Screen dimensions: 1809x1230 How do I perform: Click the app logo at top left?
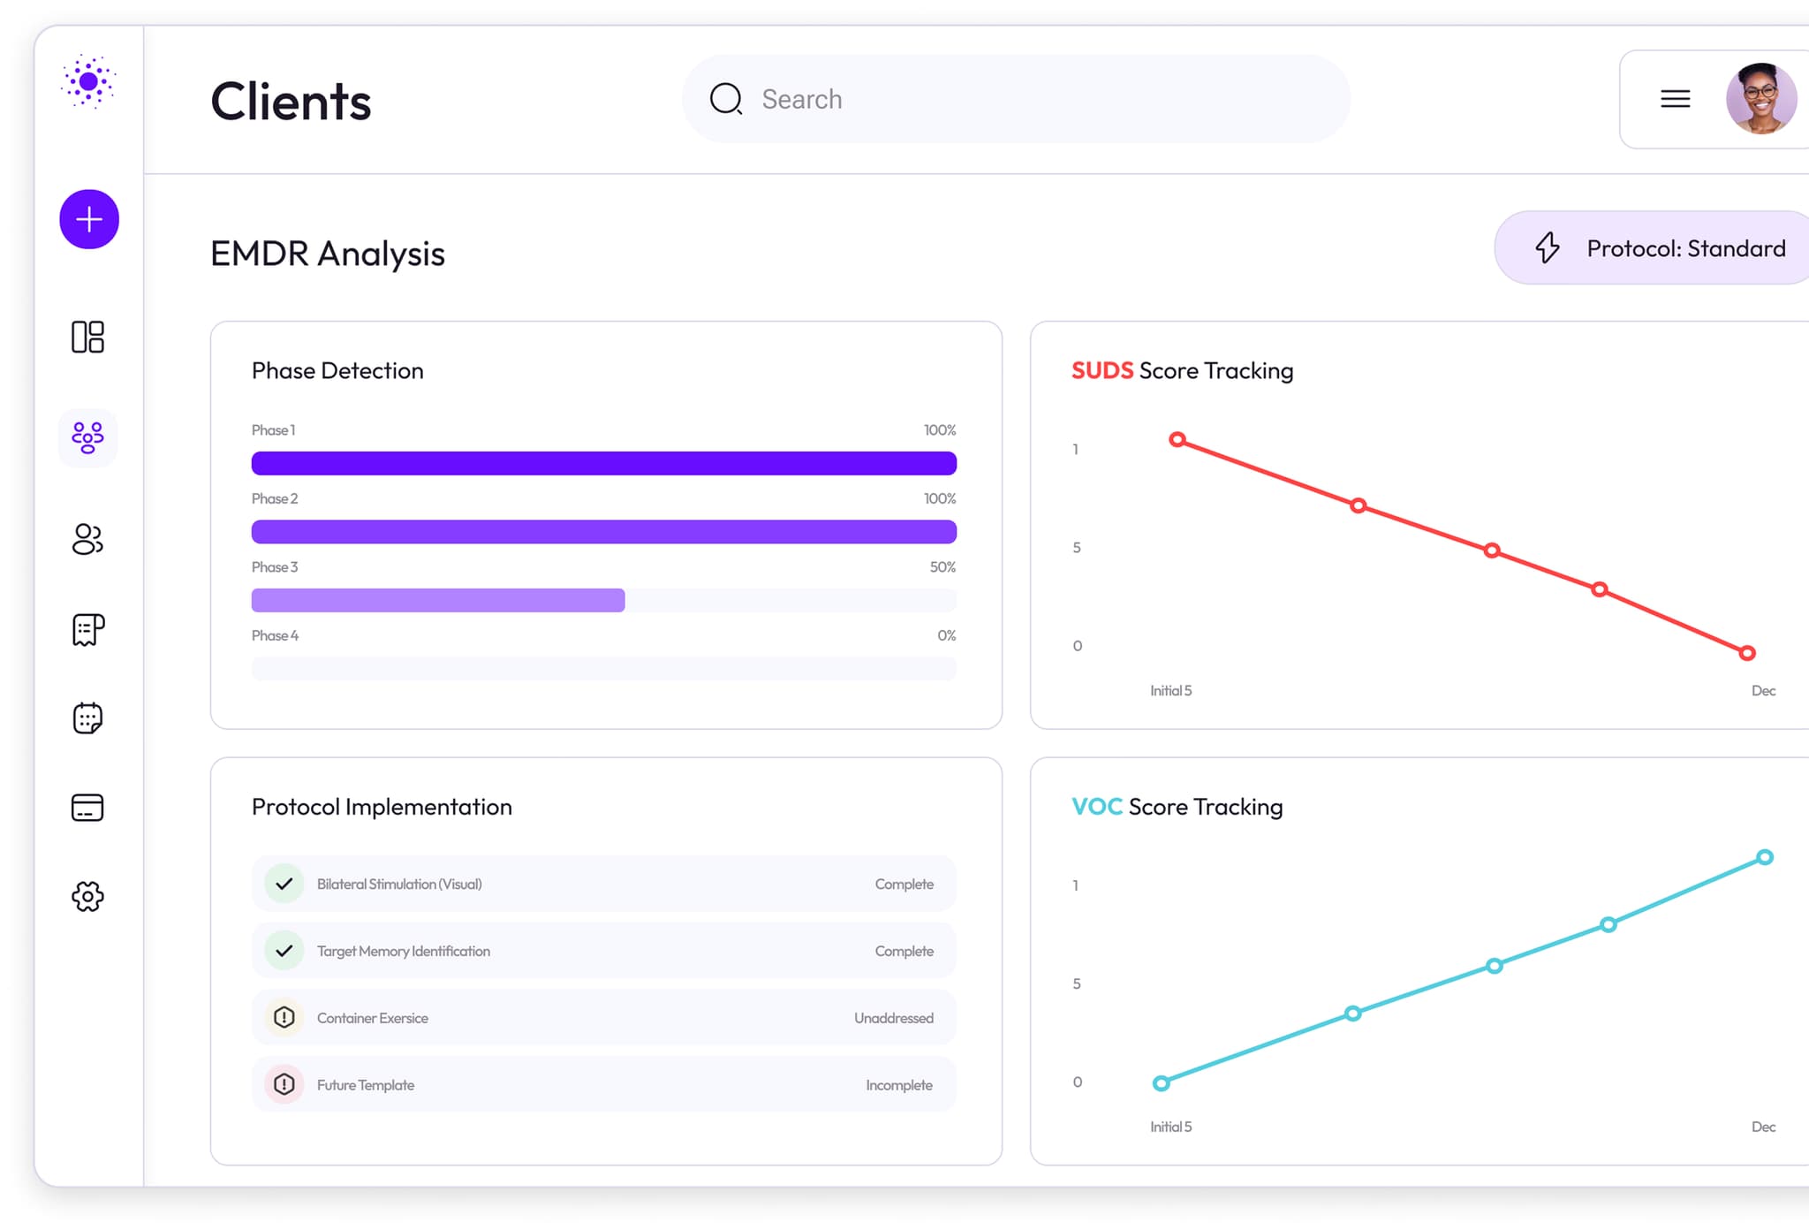tap(88, 82)
